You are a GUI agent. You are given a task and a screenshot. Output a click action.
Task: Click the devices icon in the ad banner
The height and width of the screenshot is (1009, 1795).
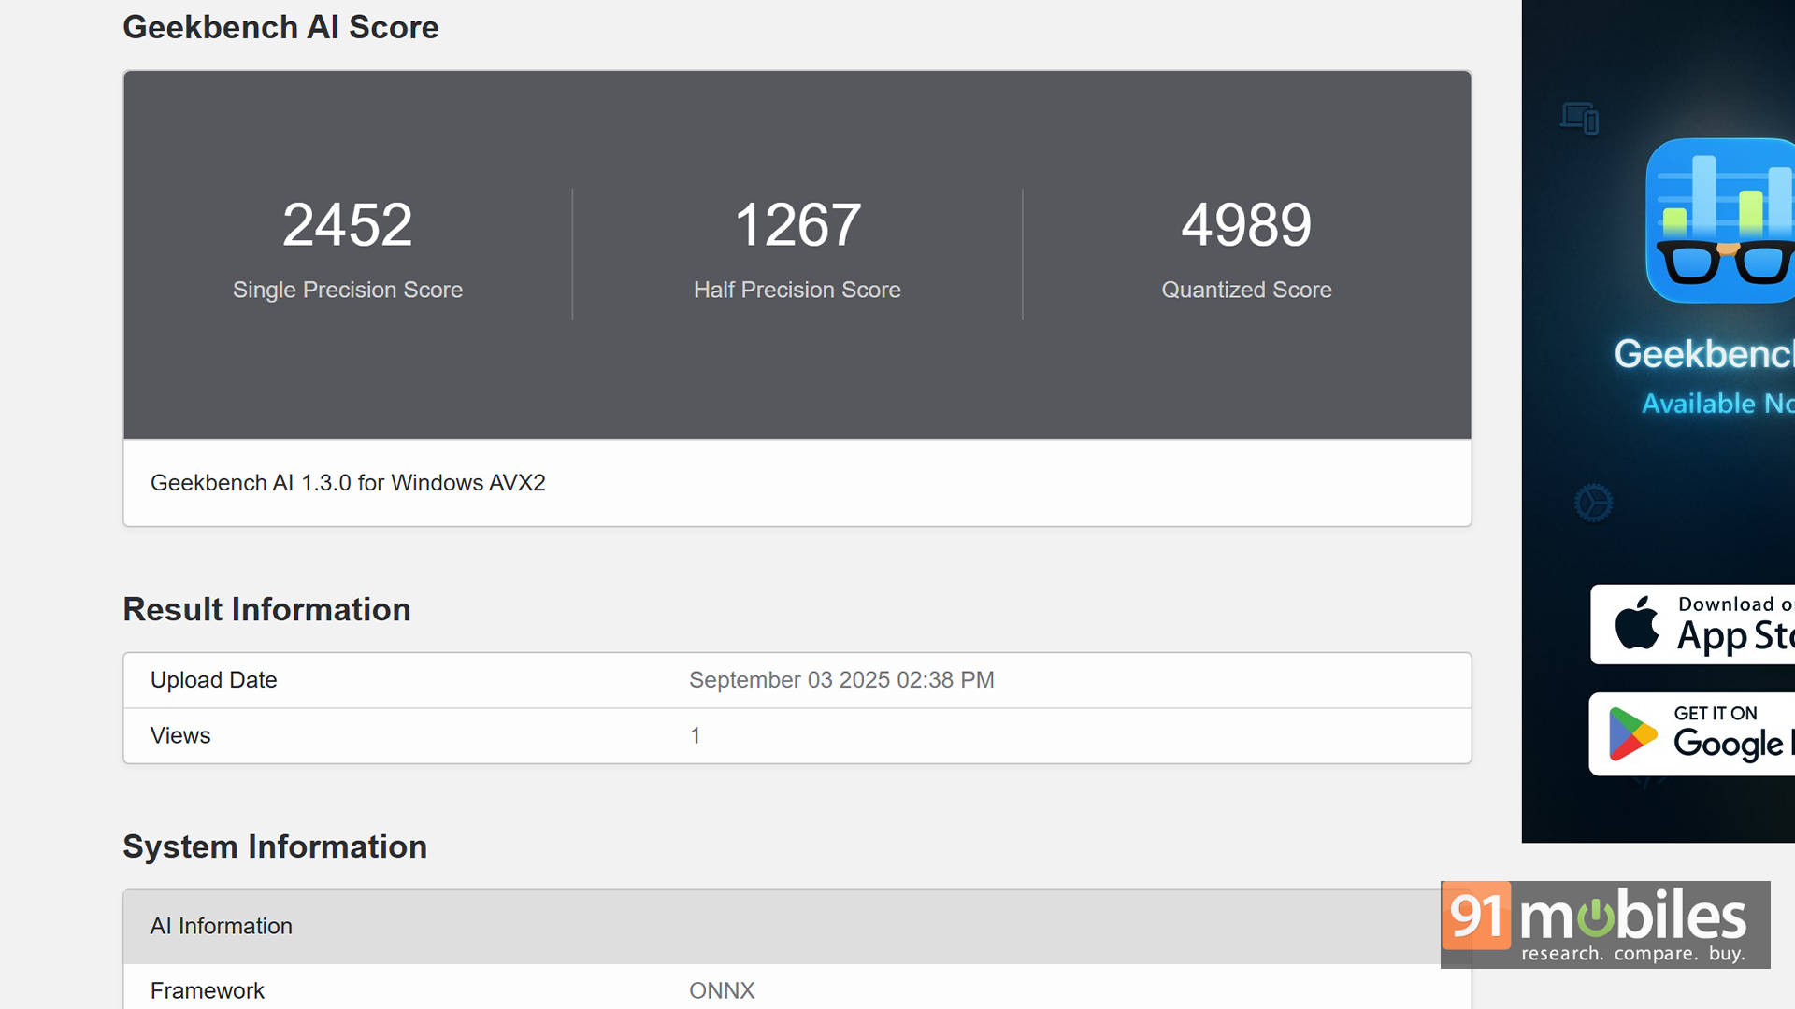[x=1580, y=119]
